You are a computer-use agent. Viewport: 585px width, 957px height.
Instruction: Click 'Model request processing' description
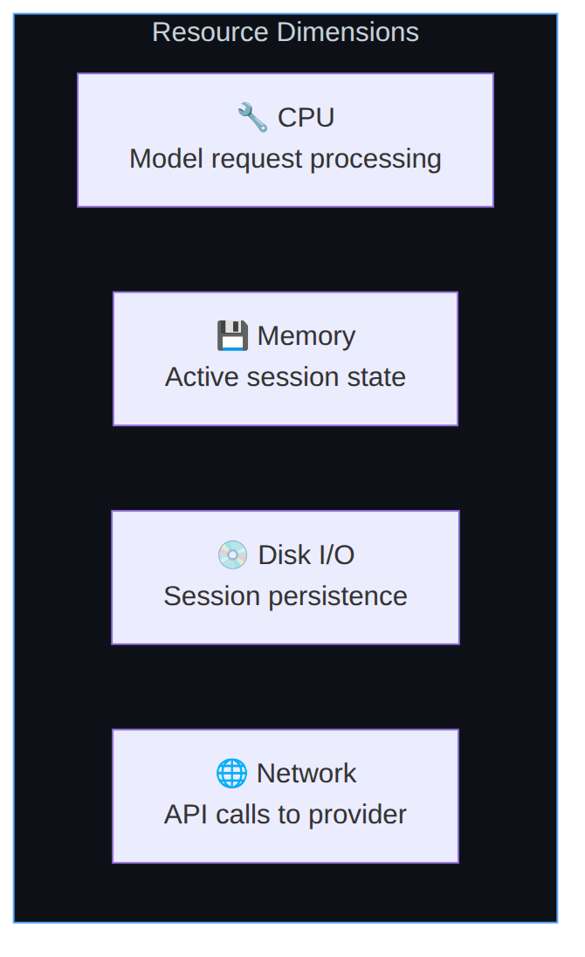[286, 159]
